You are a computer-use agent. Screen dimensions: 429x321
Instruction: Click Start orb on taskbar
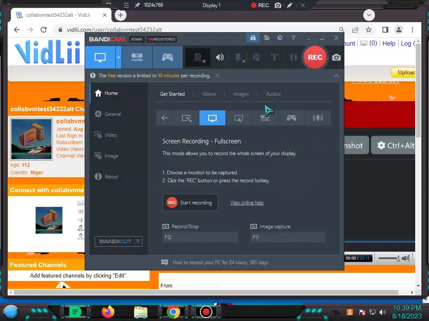pos(11,312)
